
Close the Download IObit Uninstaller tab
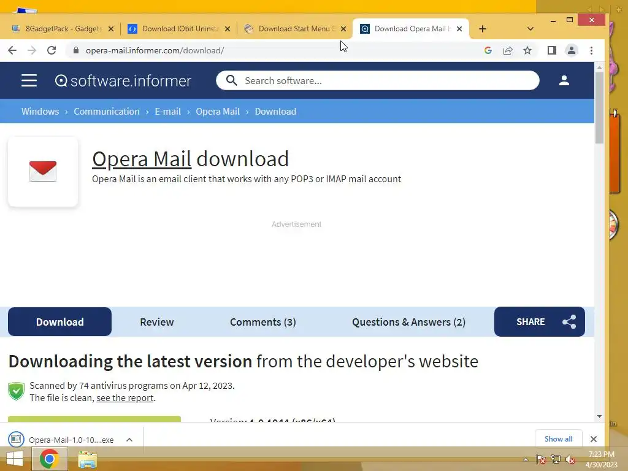pos(228,29)
